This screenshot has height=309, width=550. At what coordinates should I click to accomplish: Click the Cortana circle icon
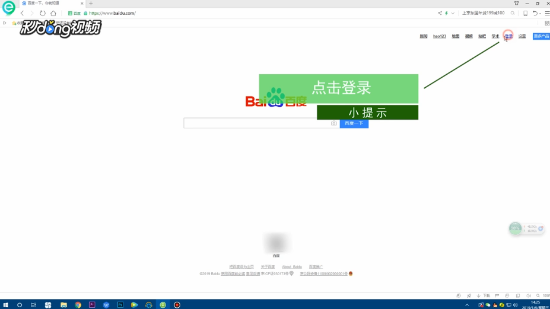(20, 305)
